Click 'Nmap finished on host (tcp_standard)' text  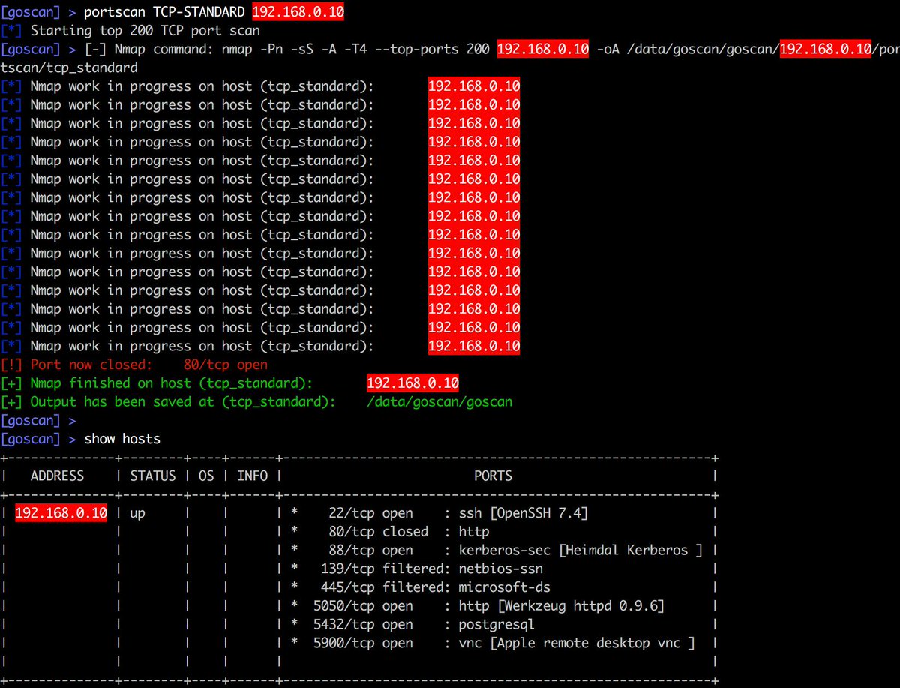(171, 383)
